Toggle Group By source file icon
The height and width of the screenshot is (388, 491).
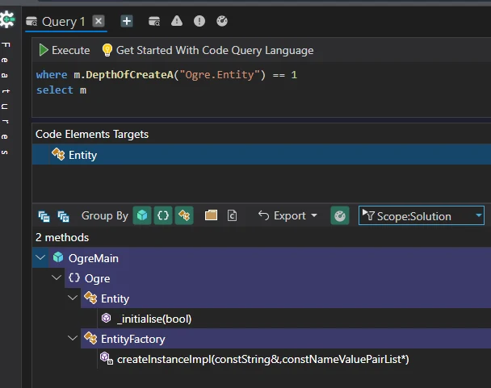point(232,215)
